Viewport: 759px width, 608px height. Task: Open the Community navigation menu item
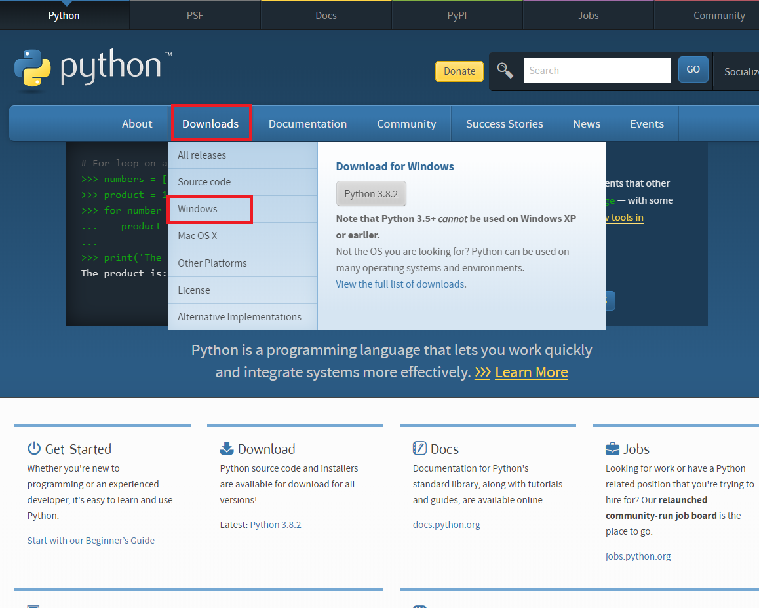406,124
